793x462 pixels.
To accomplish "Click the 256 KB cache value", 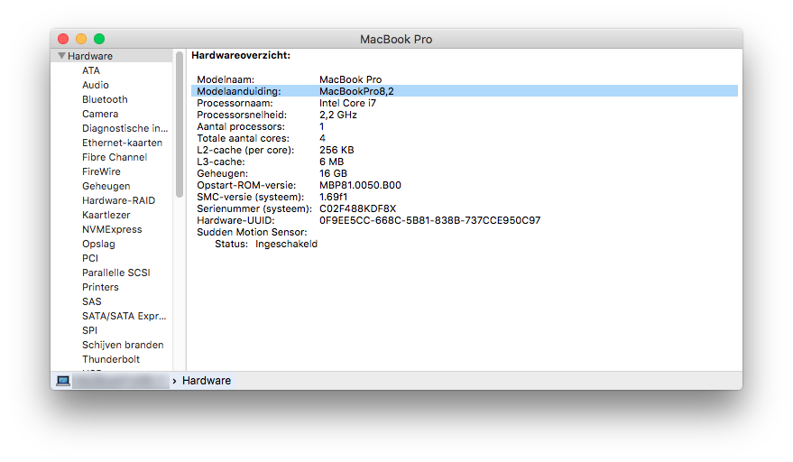I will click(337, 150).
